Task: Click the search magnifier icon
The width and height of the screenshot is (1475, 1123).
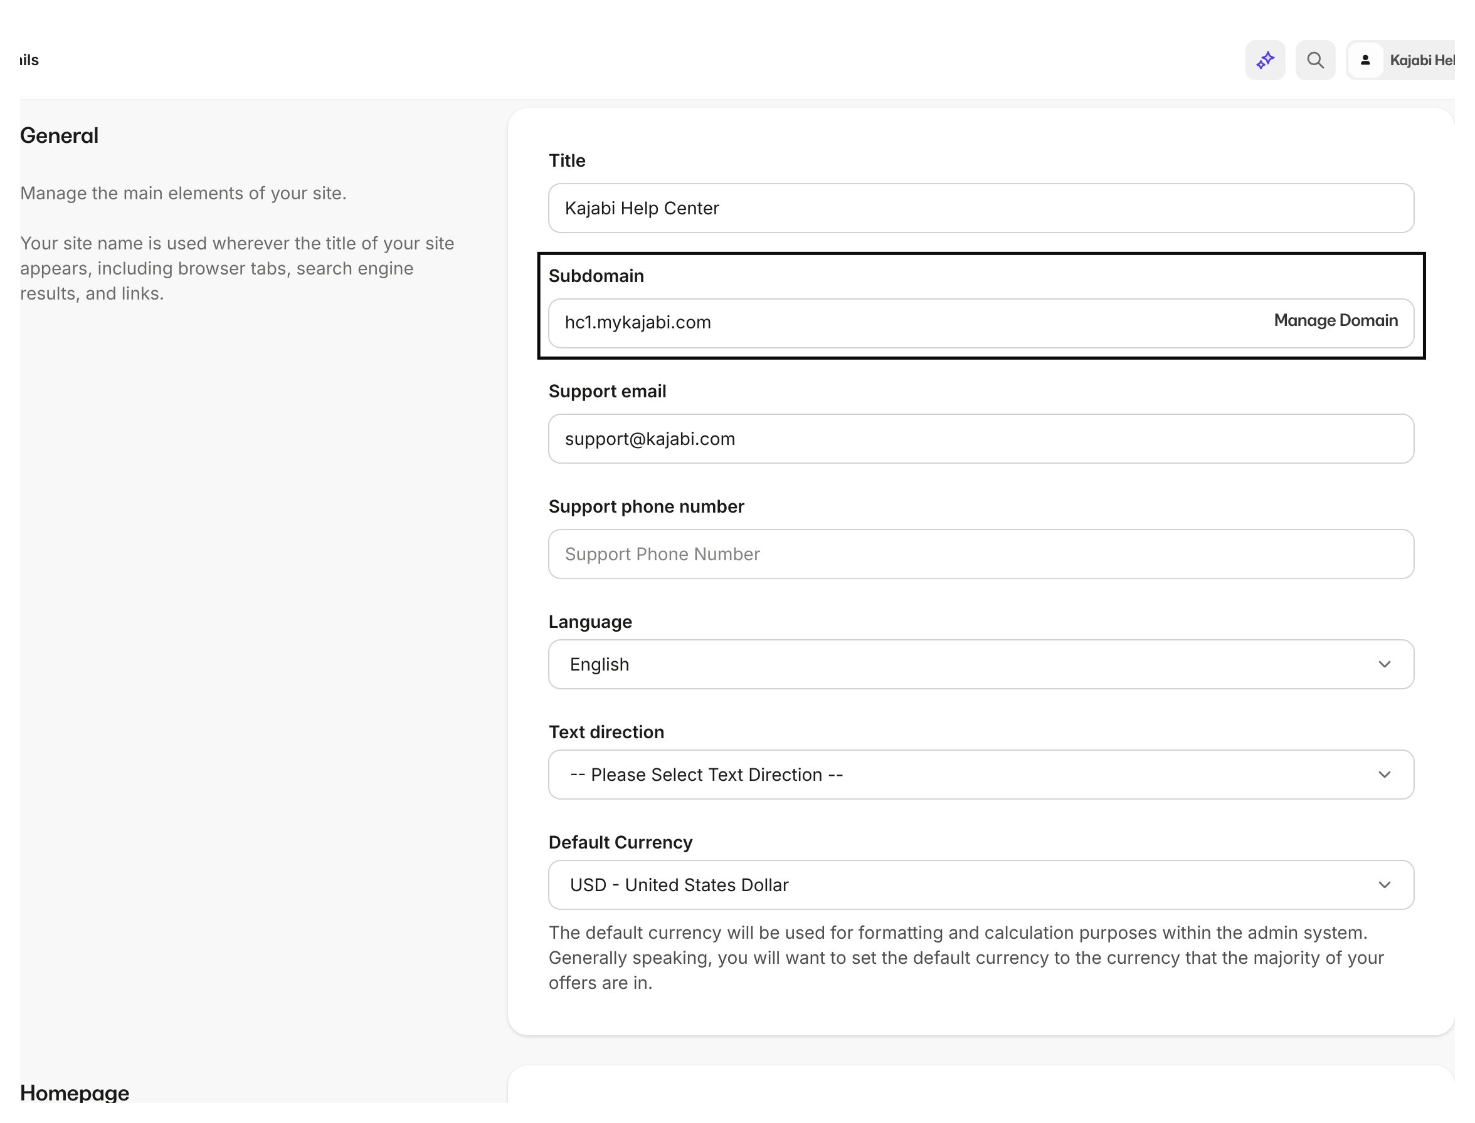Action: point(1314,61)
